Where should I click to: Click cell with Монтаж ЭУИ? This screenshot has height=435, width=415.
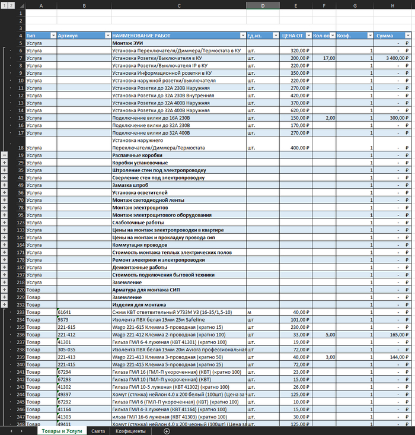pos(179,43)
